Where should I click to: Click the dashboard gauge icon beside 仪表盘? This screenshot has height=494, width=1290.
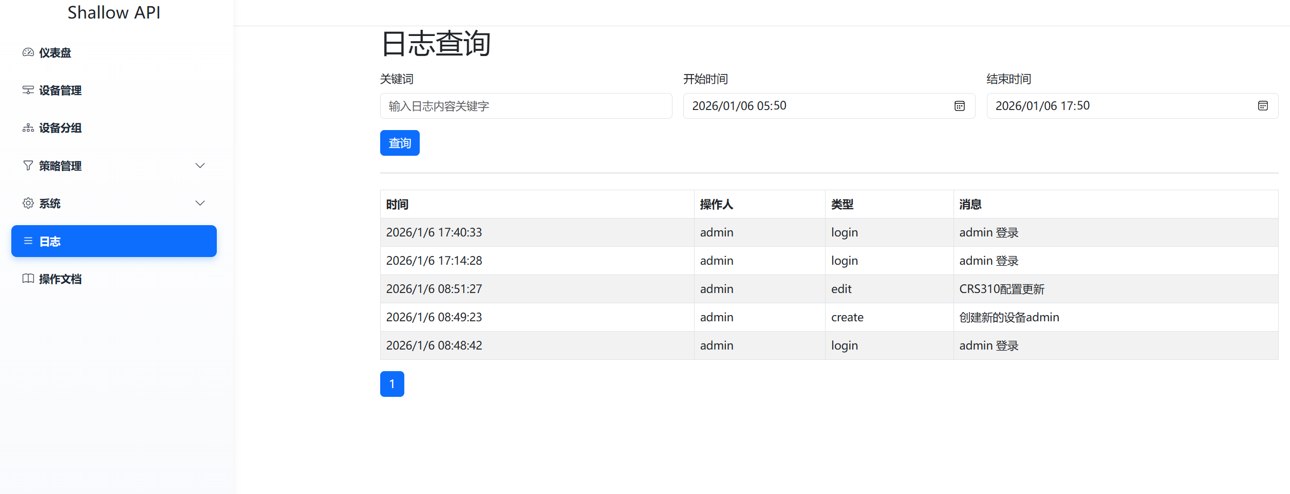tap(28, 52)
